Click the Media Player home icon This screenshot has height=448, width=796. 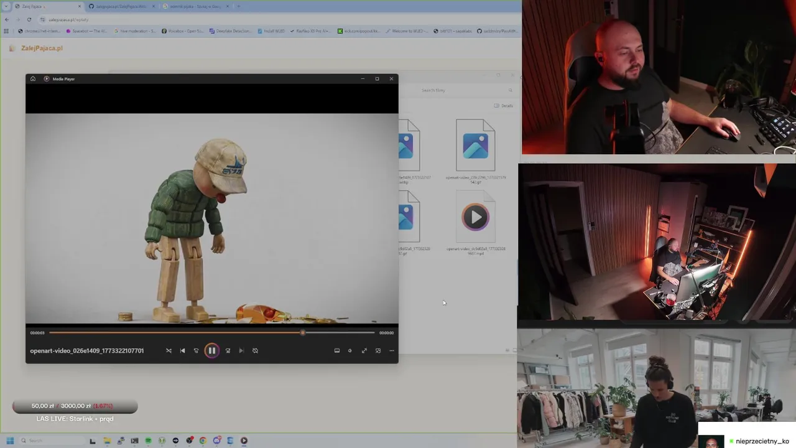(33, 79)
